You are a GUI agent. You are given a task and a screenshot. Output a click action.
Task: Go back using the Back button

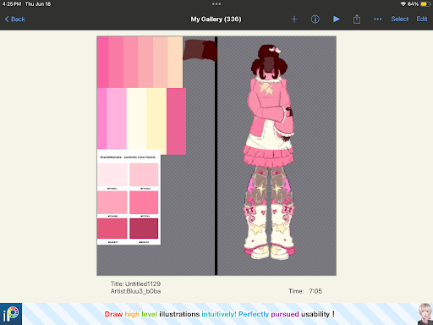click(15, 19)
